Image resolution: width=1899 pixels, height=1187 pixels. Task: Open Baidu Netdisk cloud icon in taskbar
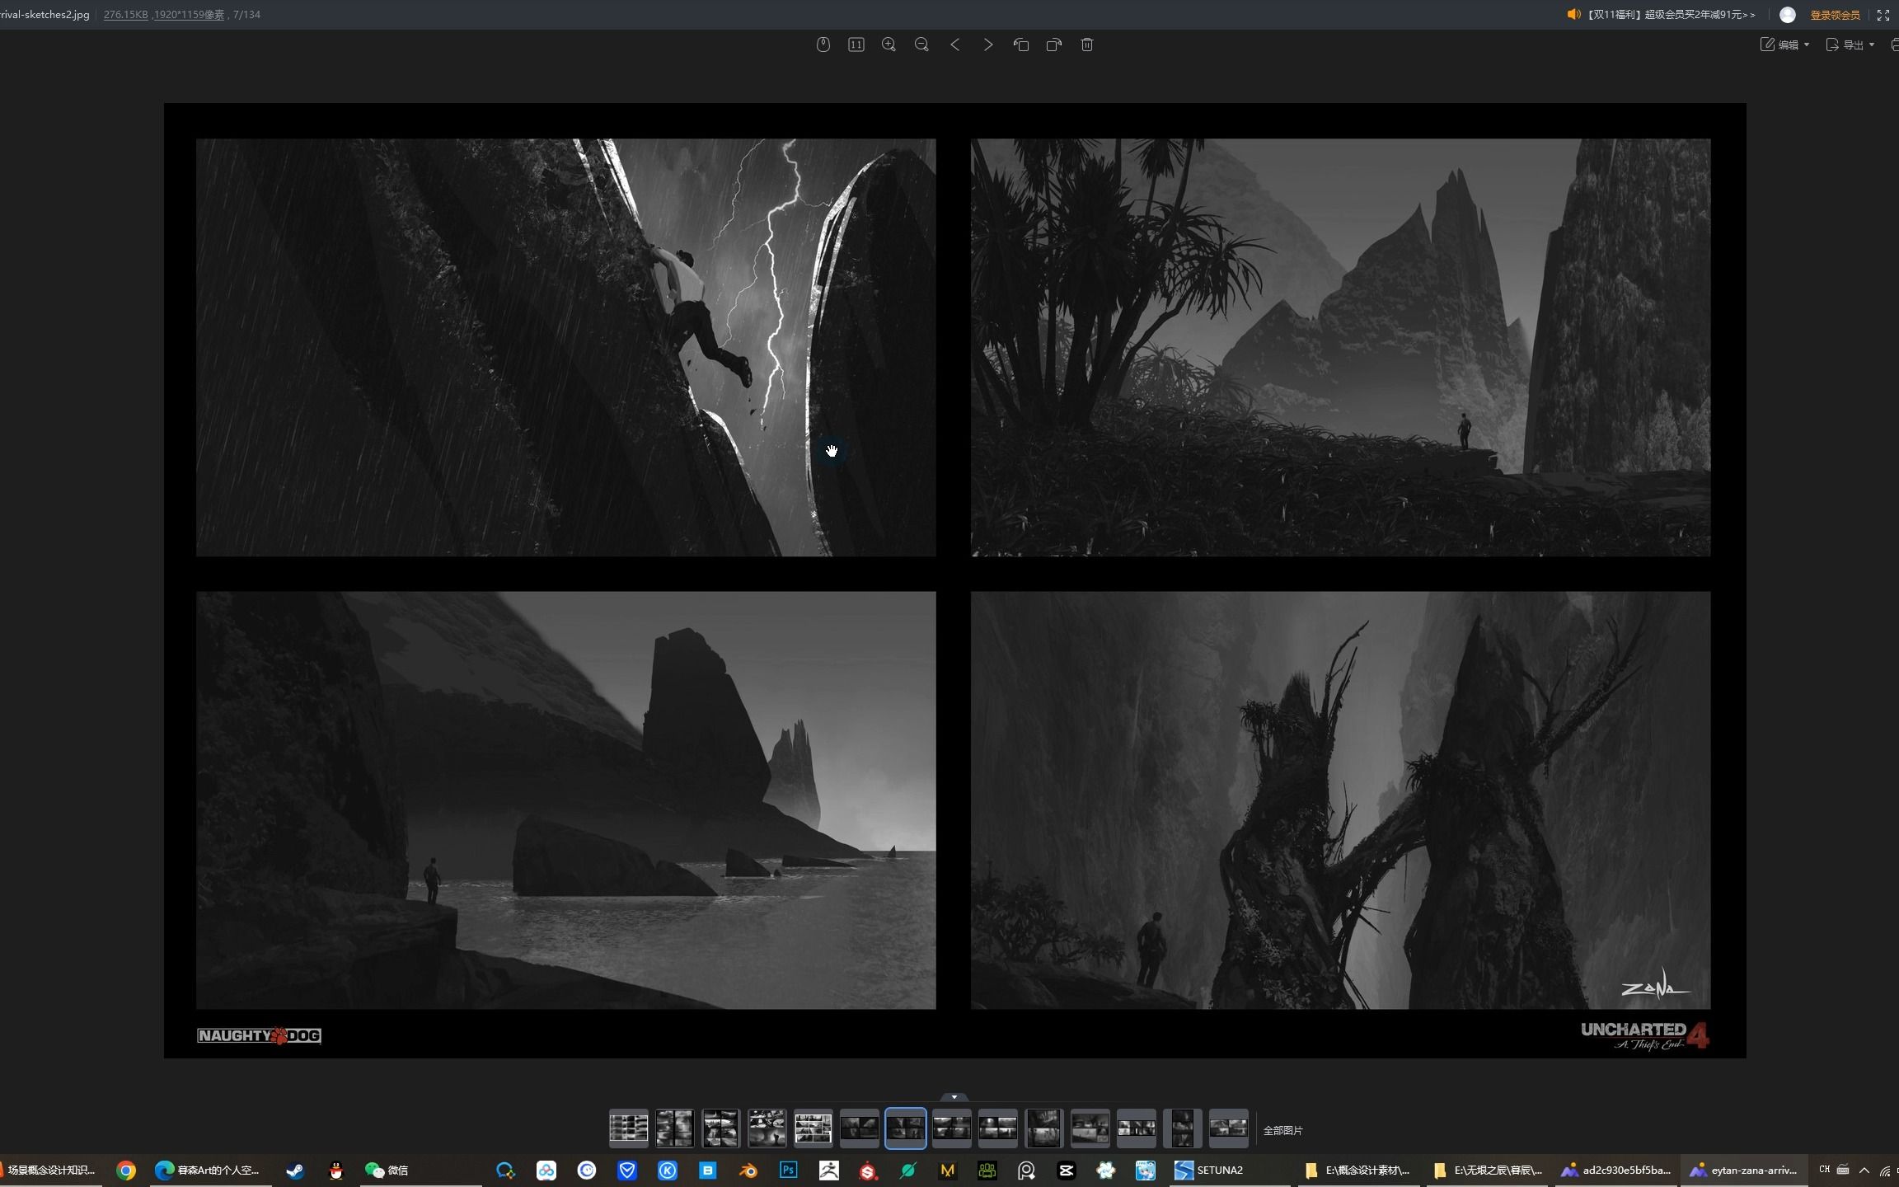click(546, 1171)
